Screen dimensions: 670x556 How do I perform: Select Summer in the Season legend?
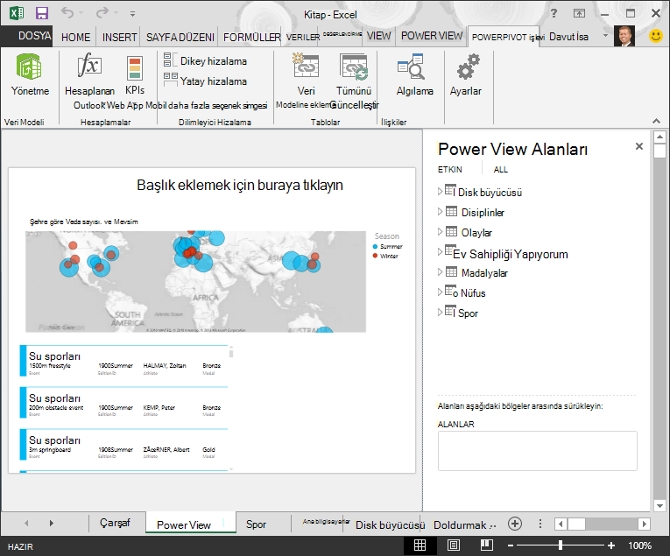click(388, 246)
